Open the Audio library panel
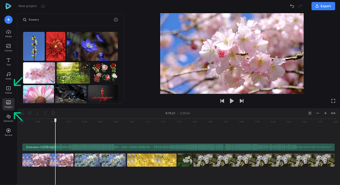 click(8, 76)
